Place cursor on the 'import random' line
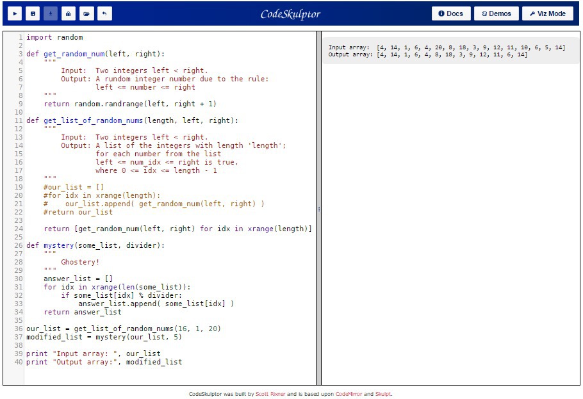 tap(54, 37)
